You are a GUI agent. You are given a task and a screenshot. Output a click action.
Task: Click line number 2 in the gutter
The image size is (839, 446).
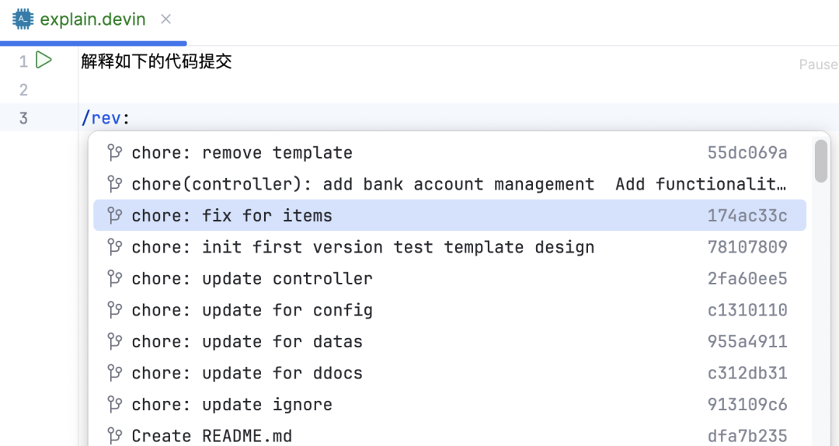23,89
